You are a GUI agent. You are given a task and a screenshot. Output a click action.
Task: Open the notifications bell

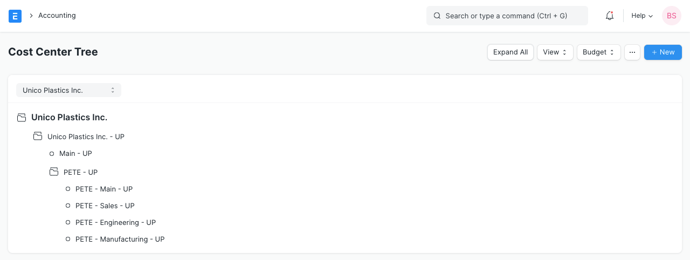click(610, 16)
